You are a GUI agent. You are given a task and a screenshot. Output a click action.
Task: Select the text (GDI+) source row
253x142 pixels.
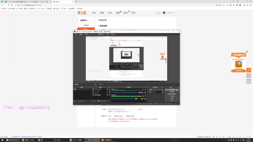(101, 89)
